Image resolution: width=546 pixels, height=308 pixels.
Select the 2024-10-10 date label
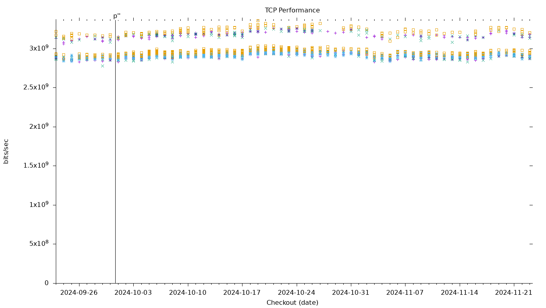click(188, 293)
